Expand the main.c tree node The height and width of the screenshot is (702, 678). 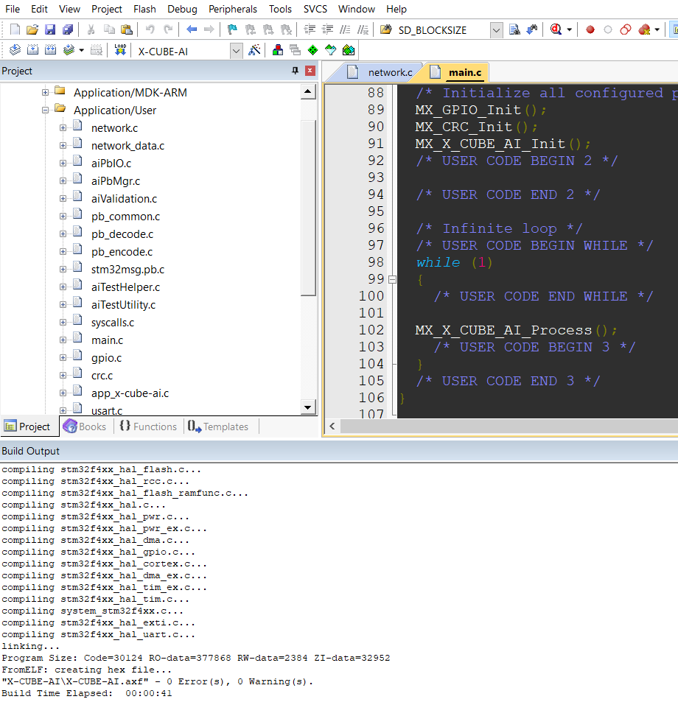click(x=63, y=340)
